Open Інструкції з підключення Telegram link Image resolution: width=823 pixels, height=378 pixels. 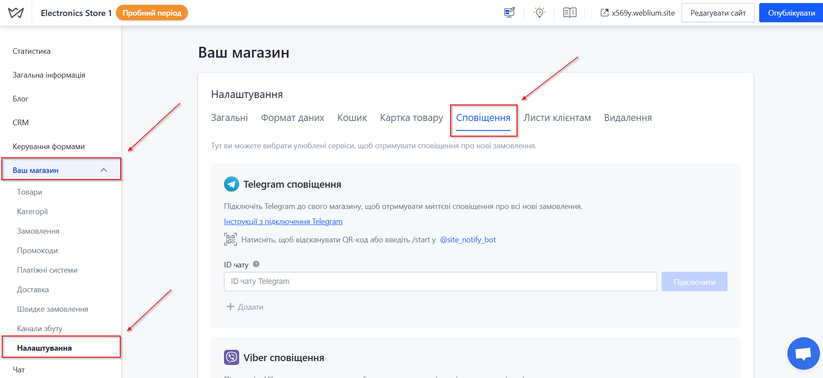283,222
